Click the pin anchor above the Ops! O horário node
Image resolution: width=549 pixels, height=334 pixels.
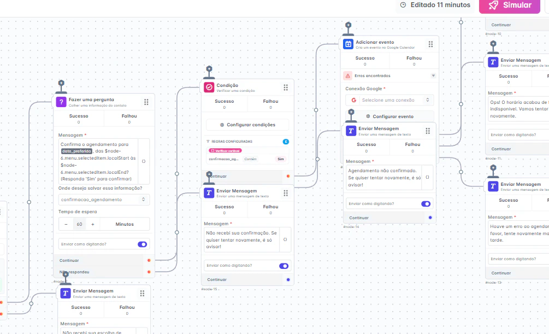[493, 44]
